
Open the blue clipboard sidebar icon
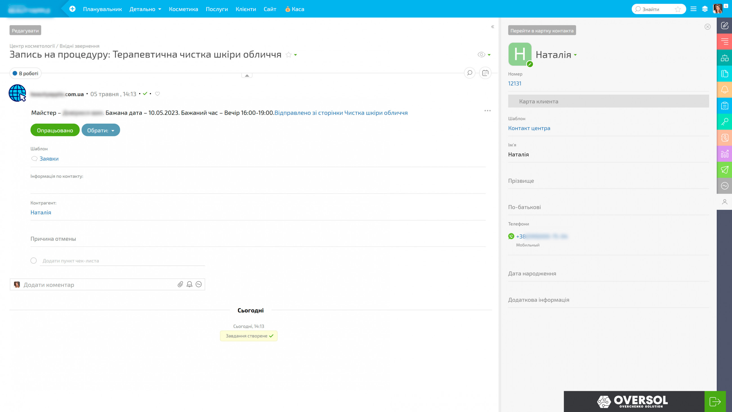724,106
